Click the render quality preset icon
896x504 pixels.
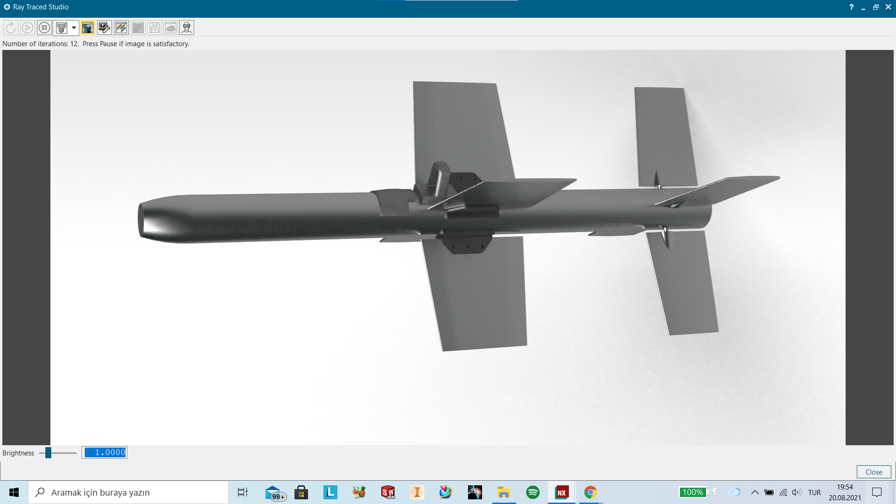point(62,28)
